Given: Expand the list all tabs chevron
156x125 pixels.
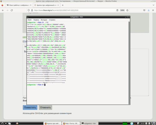Looking at the screenshot, I should (154, 5).
